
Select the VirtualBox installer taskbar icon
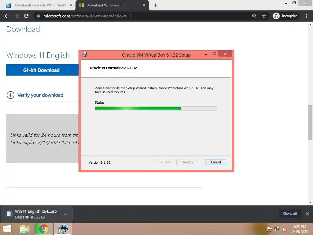63,229
